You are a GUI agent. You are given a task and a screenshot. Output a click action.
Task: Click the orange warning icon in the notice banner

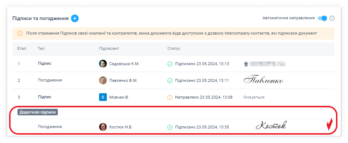click(x=20, y=33)
